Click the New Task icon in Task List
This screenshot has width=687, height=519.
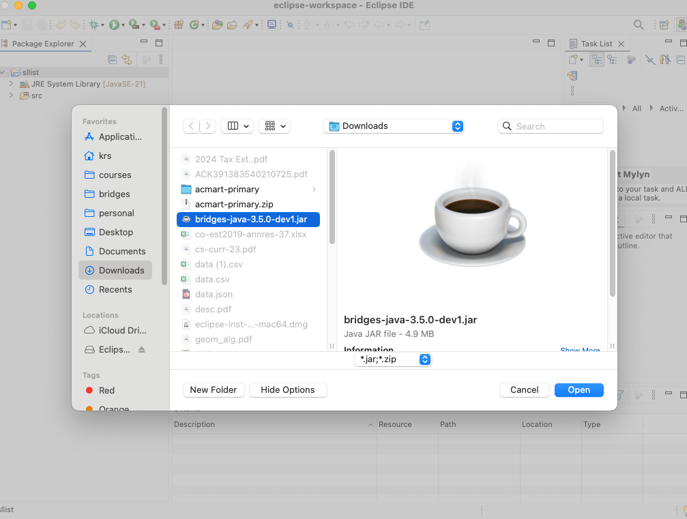click(x=573, y=59)
